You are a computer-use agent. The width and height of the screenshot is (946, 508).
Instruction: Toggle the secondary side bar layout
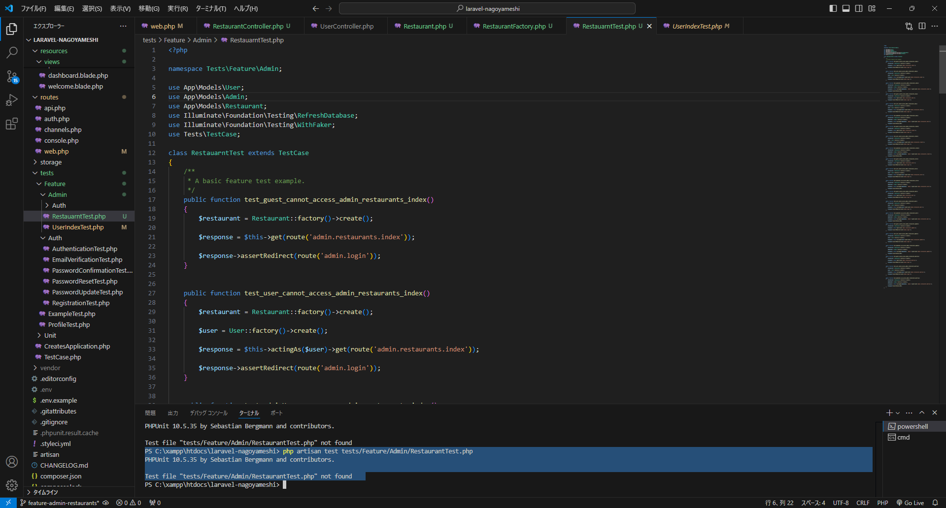click(x=859, y=8)
